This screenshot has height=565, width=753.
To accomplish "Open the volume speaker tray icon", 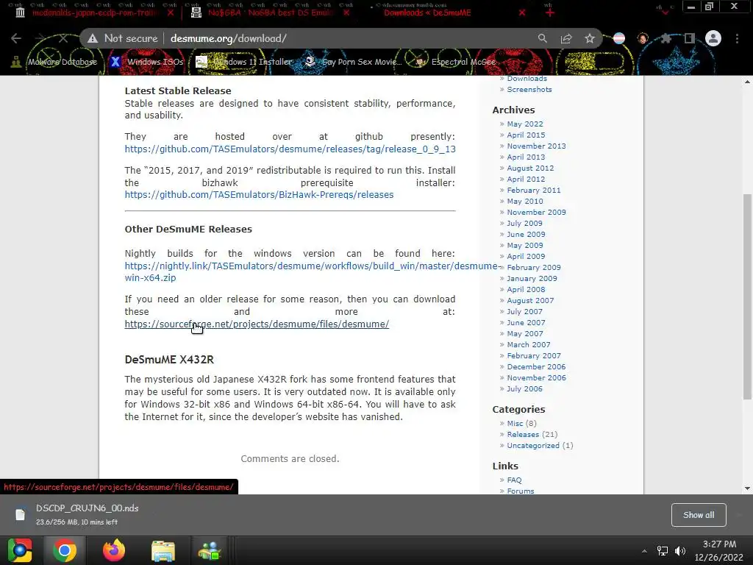I will tap(680, 551).
